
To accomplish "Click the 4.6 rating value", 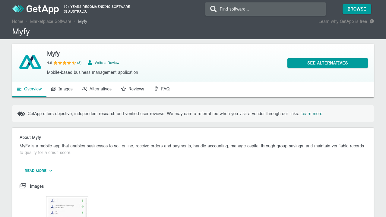I will 49,63.
